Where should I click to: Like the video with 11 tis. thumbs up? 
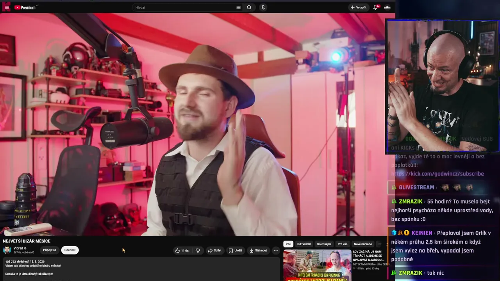point(182,251)
